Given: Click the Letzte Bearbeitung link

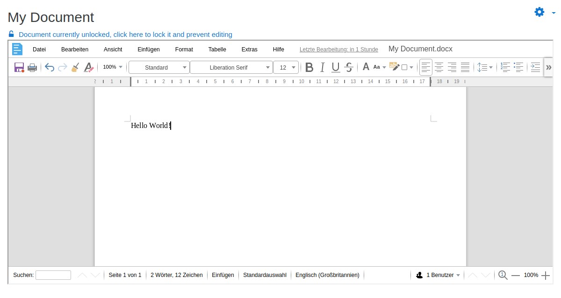Looking at the screenshot, I should [339, 50].
